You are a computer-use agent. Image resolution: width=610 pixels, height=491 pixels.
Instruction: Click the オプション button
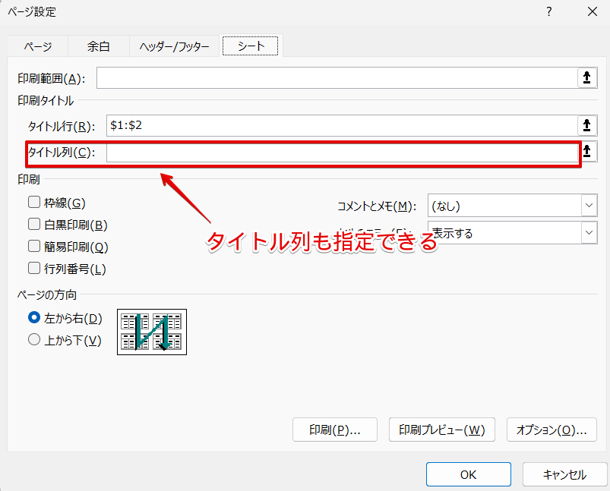(551, 430)
